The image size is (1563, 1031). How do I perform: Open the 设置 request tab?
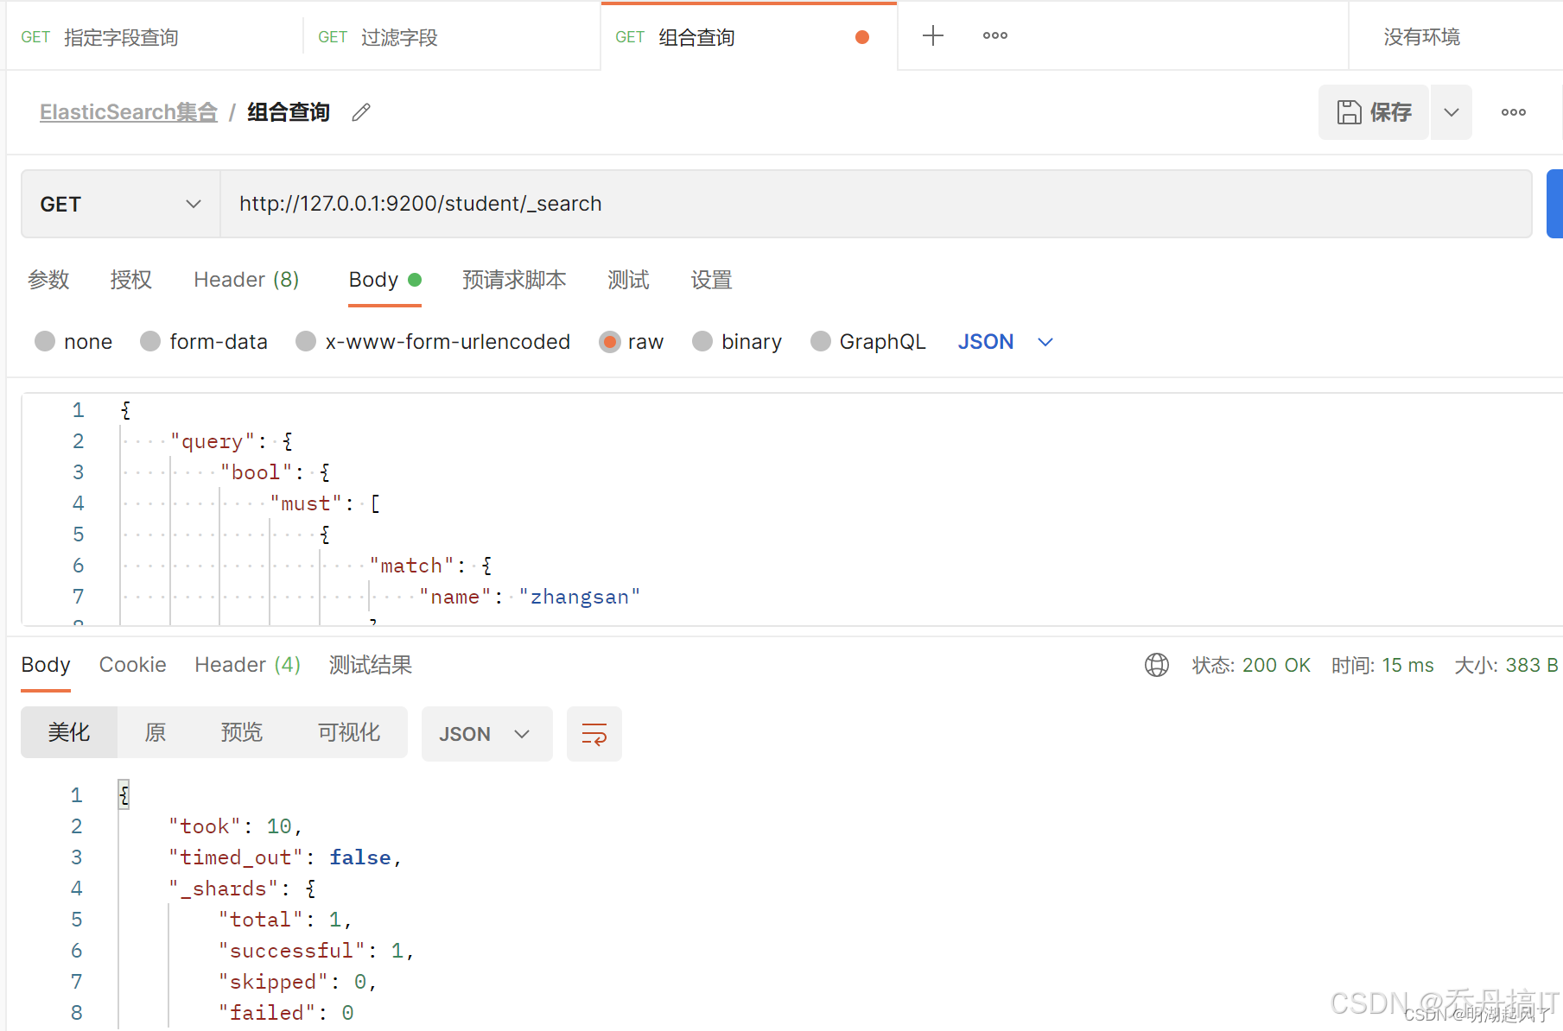coord(711,280)
